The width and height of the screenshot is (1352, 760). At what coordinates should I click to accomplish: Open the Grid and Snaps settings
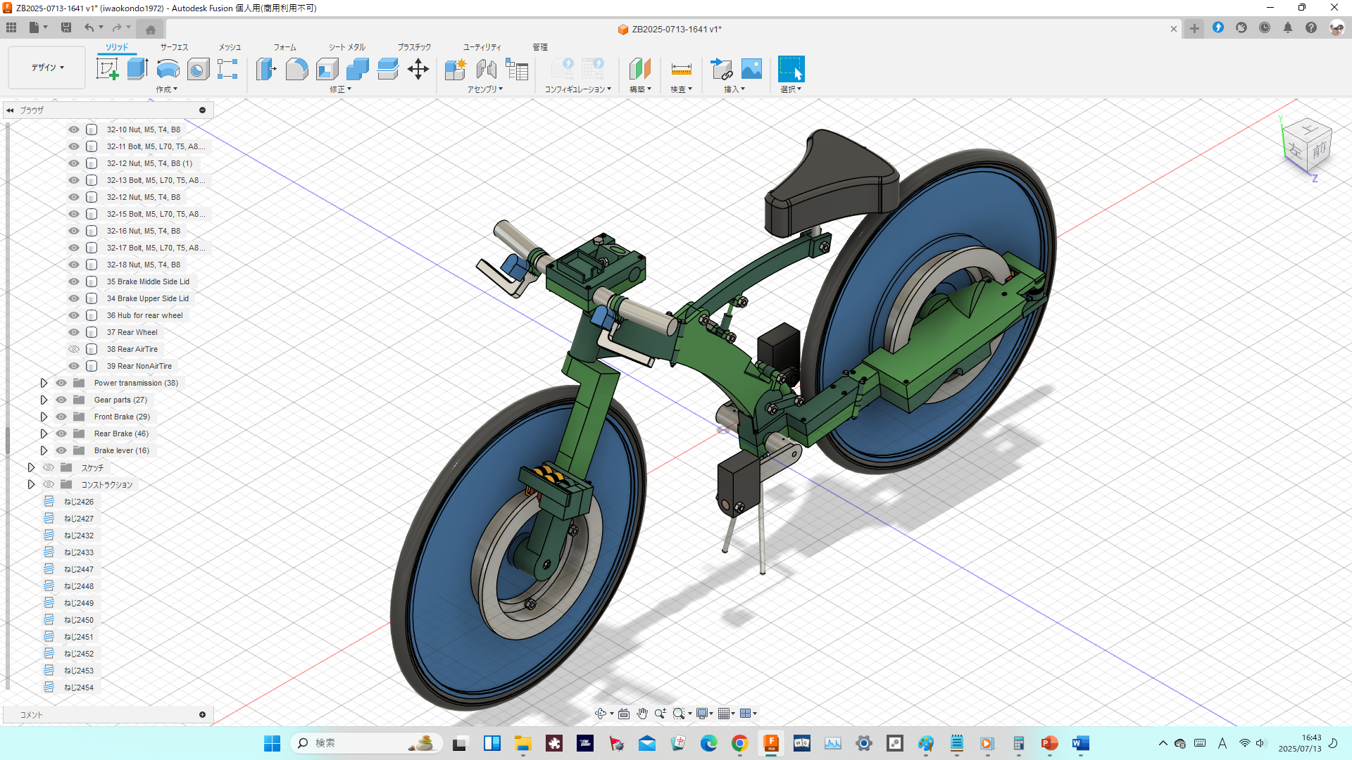point(723,714)
